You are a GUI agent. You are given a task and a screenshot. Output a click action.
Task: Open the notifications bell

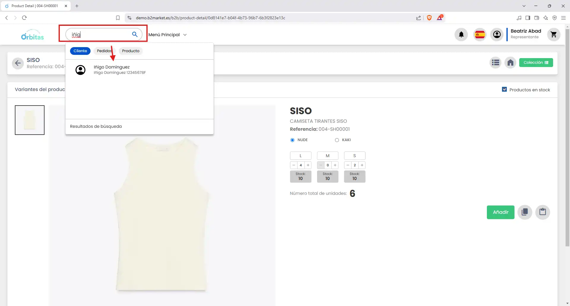point(461,34)
